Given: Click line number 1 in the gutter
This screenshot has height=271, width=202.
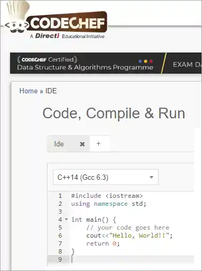Looking at the screenshot, I should [x=60, y=196].
